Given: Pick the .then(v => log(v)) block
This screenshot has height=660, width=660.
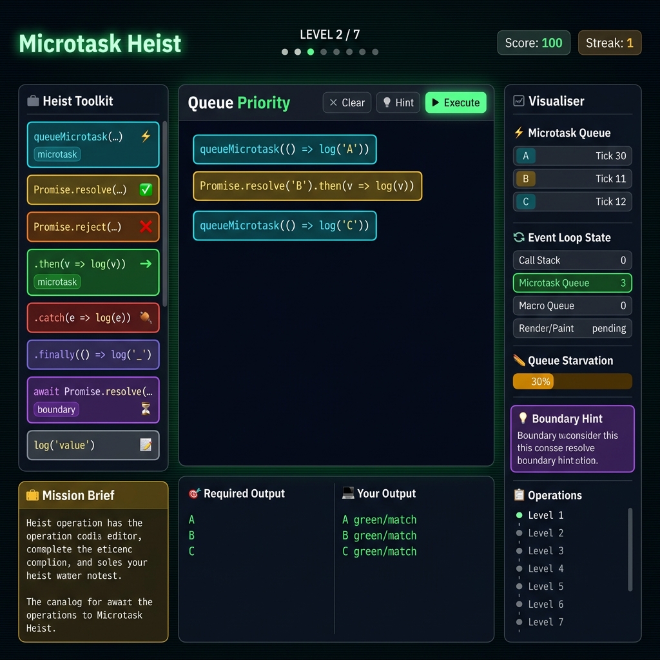Looking at the screenshot, I should pyautogui.click(x=93, y=273).
